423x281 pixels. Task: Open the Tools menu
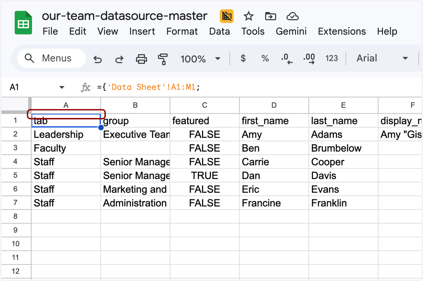253,31
